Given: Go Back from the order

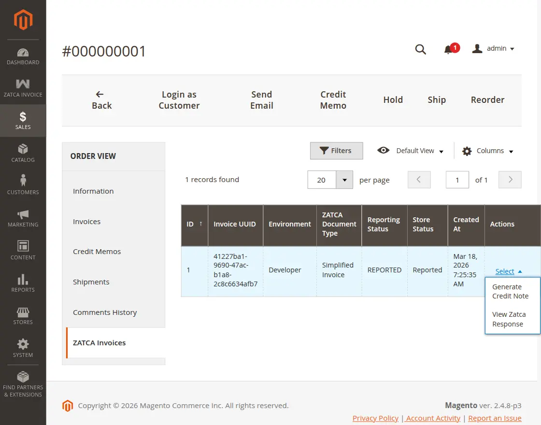Looking at the screenshot, I should pyautogui.click(x=101, y=100).
